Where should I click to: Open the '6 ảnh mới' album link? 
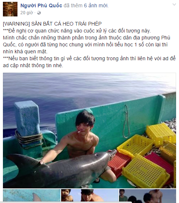coord(96,5)
